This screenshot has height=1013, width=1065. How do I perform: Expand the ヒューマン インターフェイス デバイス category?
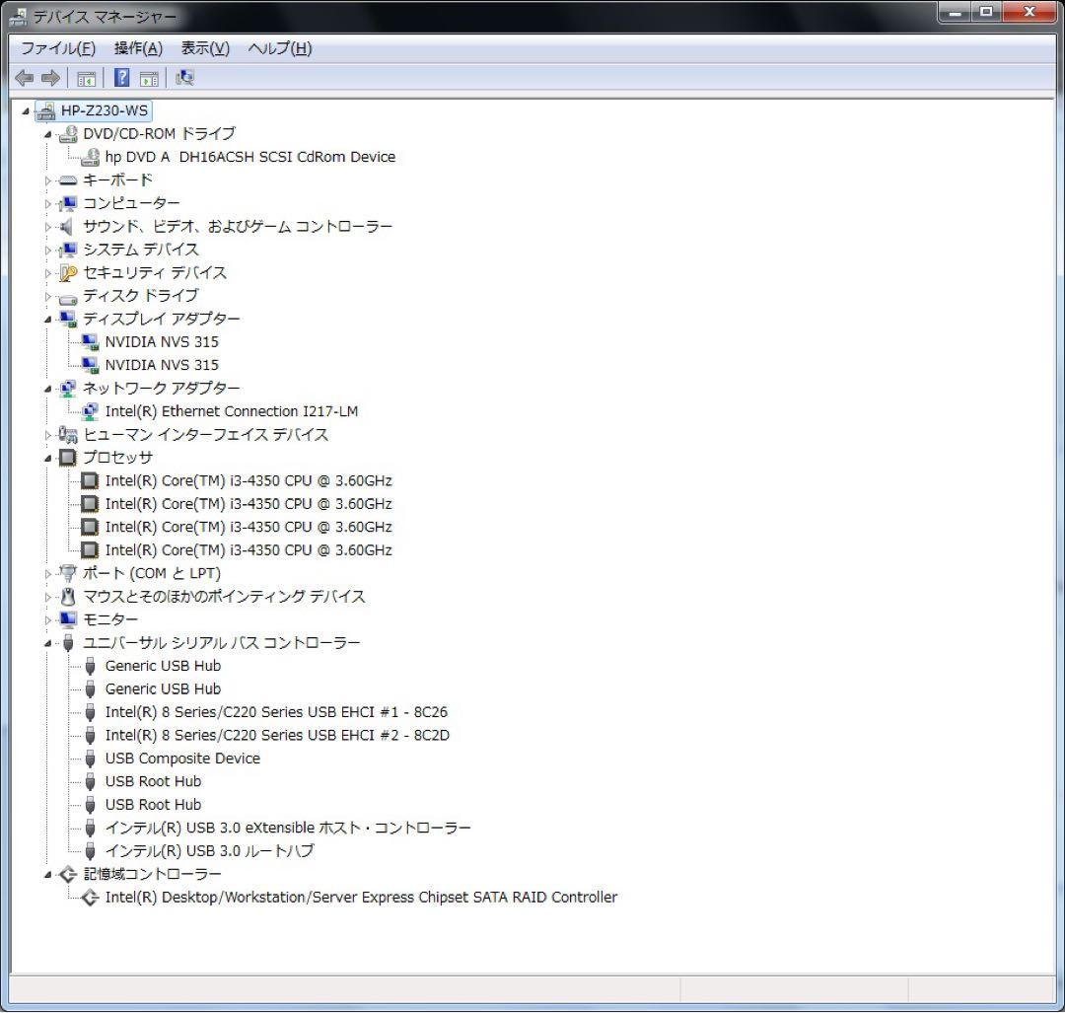[48, 435]
